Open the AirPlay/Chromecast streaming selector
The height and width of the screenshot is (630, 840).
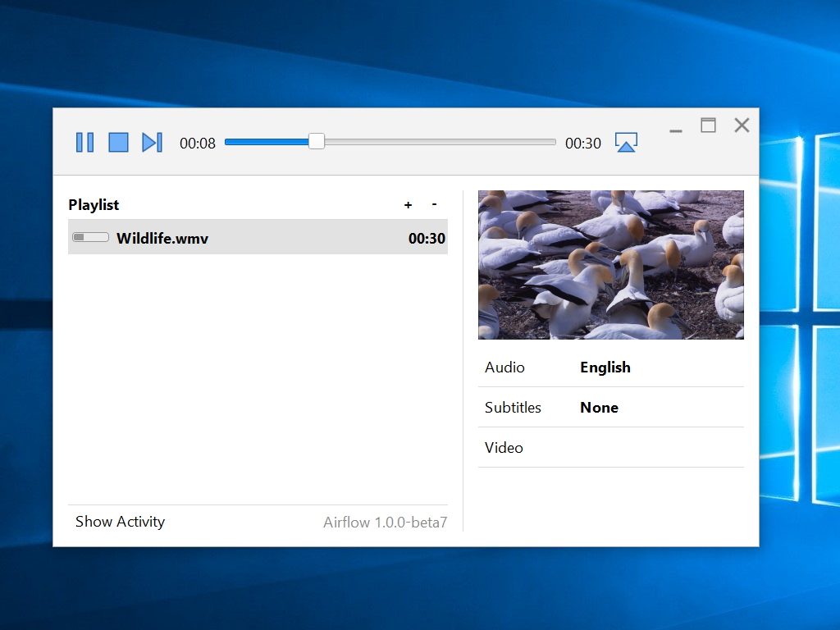(x=626, y=142)
